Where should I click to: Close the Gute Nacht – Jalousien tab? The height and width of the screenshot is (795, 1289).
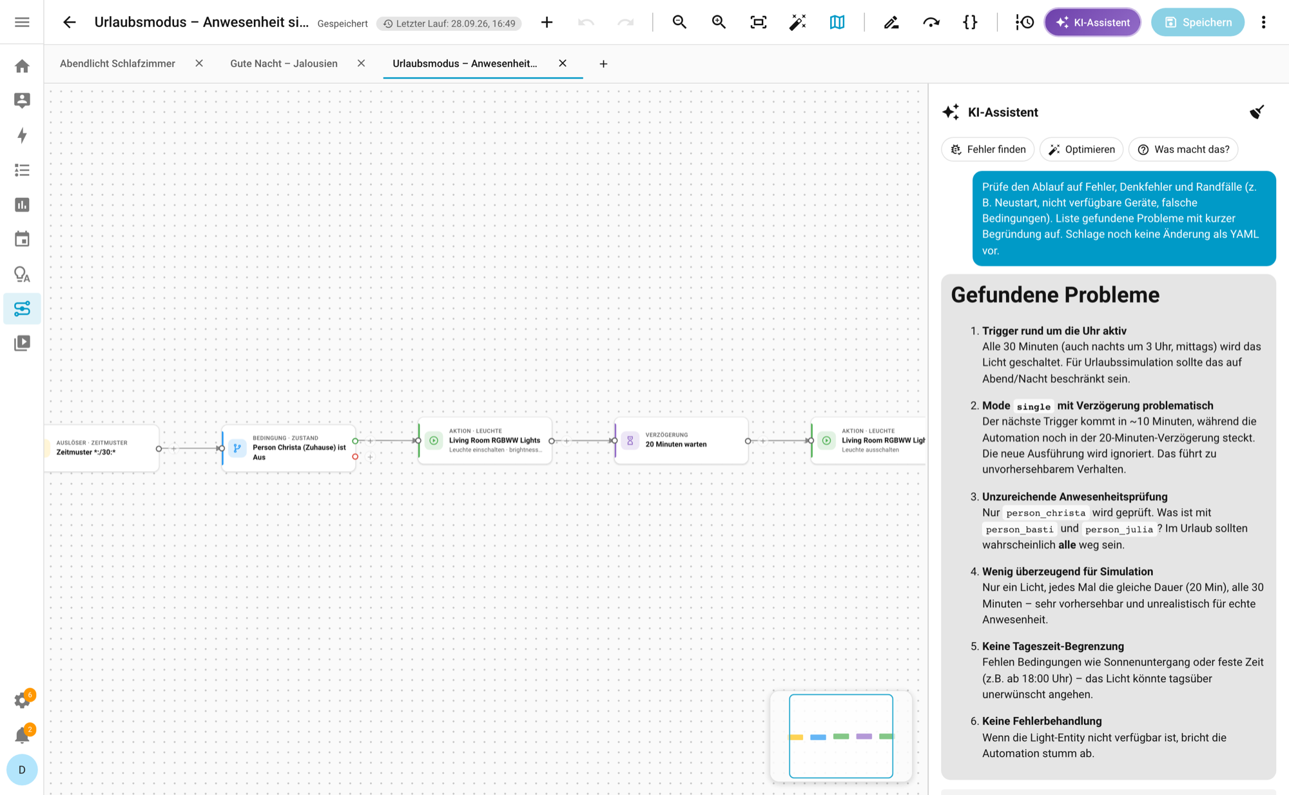point(361,63)
